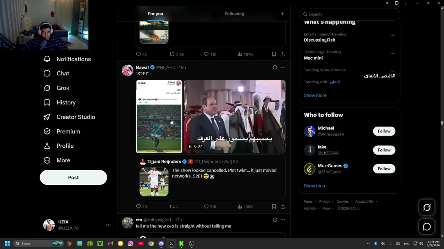This screenshot has height=249, width=444.
Task: Switch to the For you tab
Action: click(x=155, y=14)
